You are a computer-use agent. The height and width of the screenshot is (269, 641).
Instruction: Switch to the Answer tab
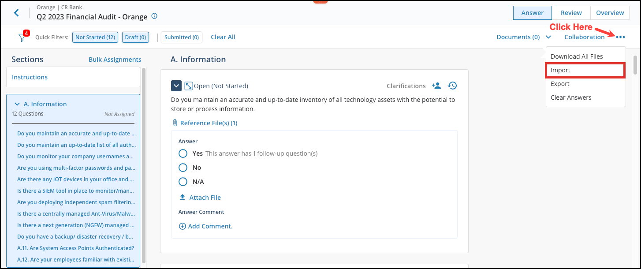point(532,13)
